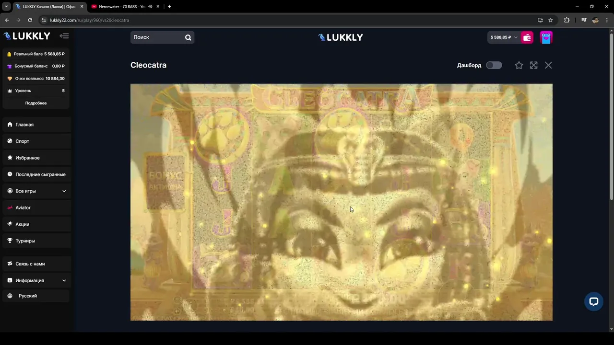Bookmark this page with the star
614x345 pixels.
tap(551, 20)
